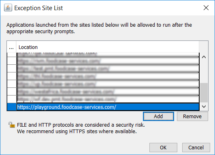Close the Exception Site List dialog
Image resolution: width=215 pixels, height=155 pixels.
tap(206, 8)
